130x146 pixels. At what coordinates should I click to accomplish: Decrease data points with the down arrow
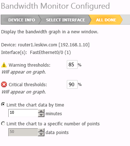point(41,134)
